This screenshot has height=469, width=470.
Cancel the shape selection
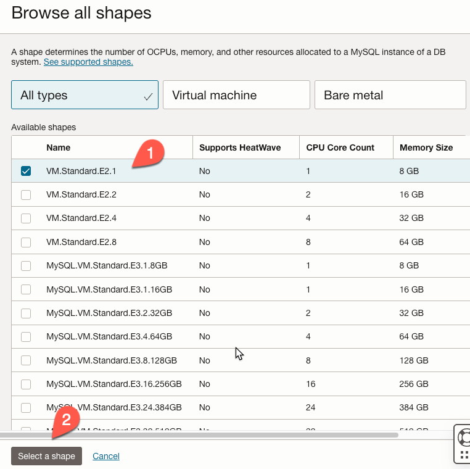[x=106, y=456]
